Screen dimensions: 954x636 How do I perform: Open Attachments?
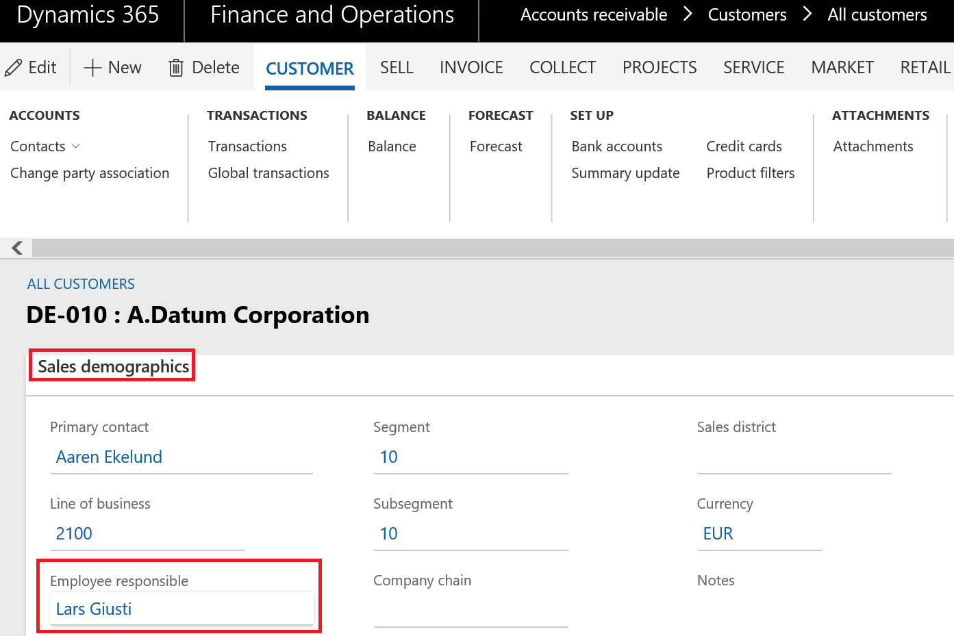coord(873,147)
